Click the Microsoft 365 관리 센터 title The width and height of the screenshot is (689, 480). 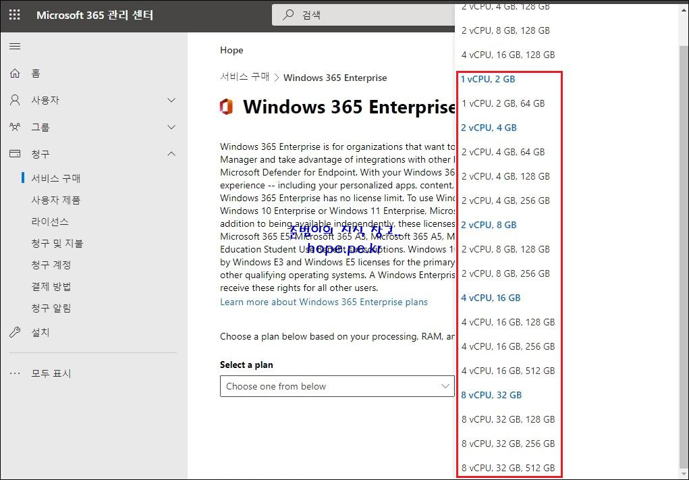[95, 15]
